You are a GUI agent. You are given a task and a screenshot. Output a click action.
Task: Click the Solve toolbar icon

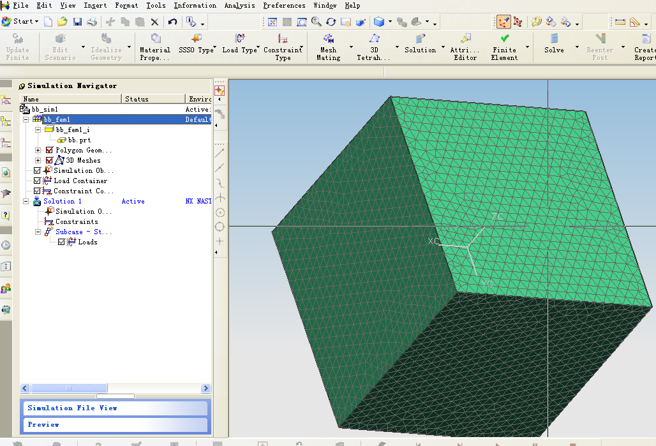tap(553, 43)
